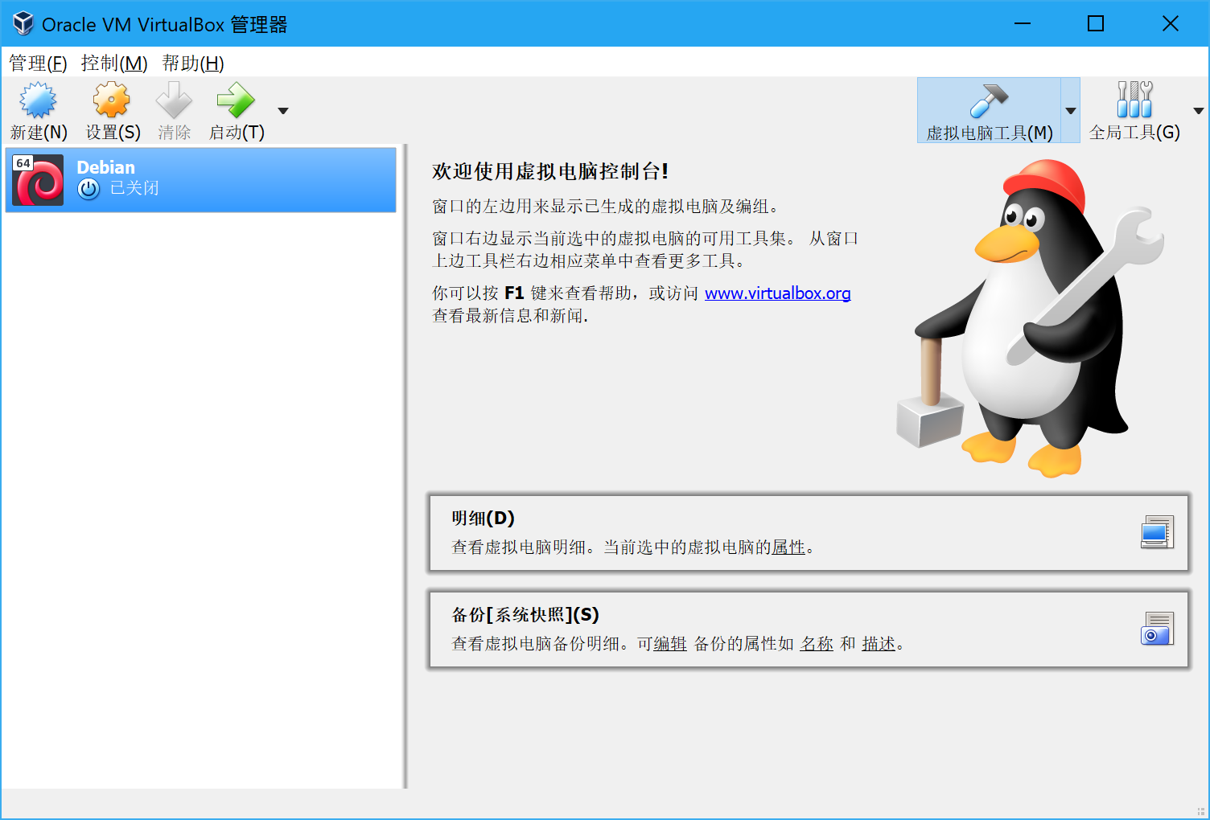The image size is (1210, 820).
Task: Open the 帮助(H) menu
Action: tap(193, 64)
